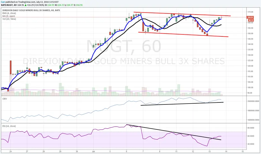Select the Vol (20, false) indicator legend
The image size is (261, 154).
(x=9, y=19)
